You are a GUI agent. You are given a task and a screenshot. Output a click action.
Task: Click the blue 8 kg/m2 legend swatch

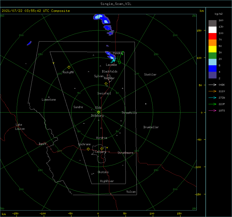212,69
